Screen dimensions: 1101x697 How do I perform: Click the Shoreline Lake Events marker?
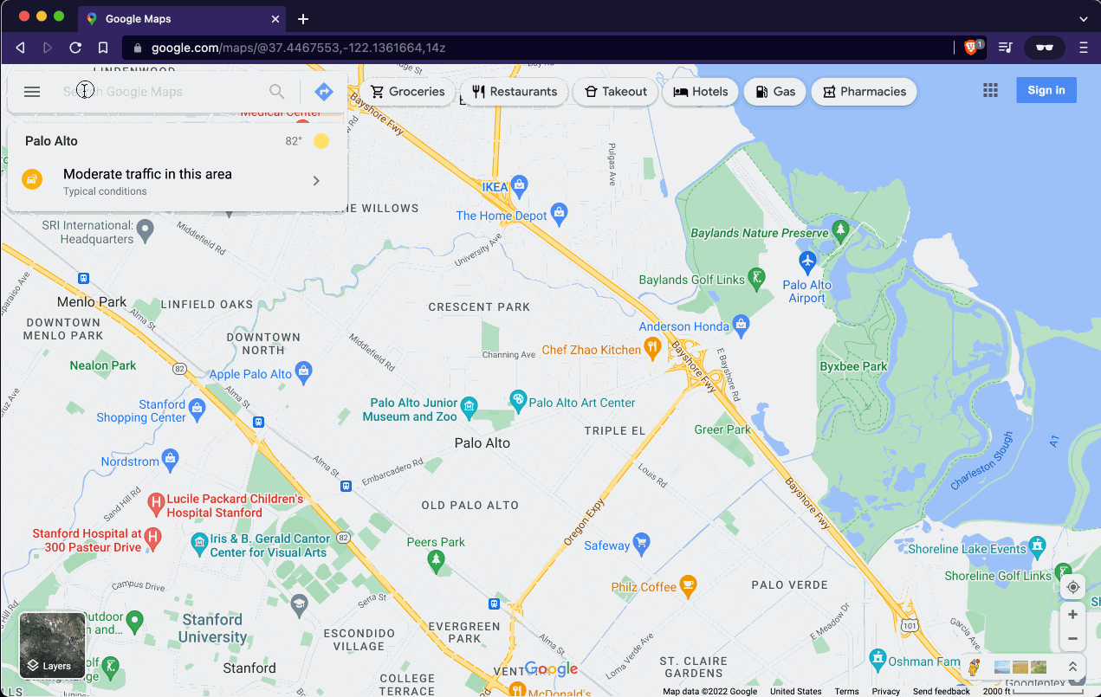tap(1038, 545)
